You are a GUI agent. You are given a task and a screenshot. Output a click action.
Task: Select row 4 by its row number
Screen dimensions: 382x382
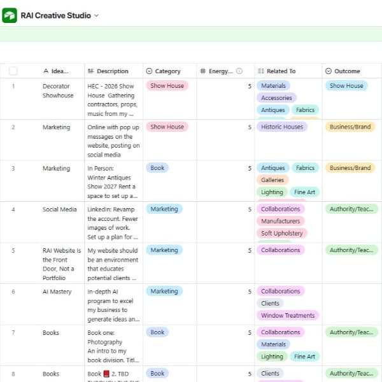(13, 209)
